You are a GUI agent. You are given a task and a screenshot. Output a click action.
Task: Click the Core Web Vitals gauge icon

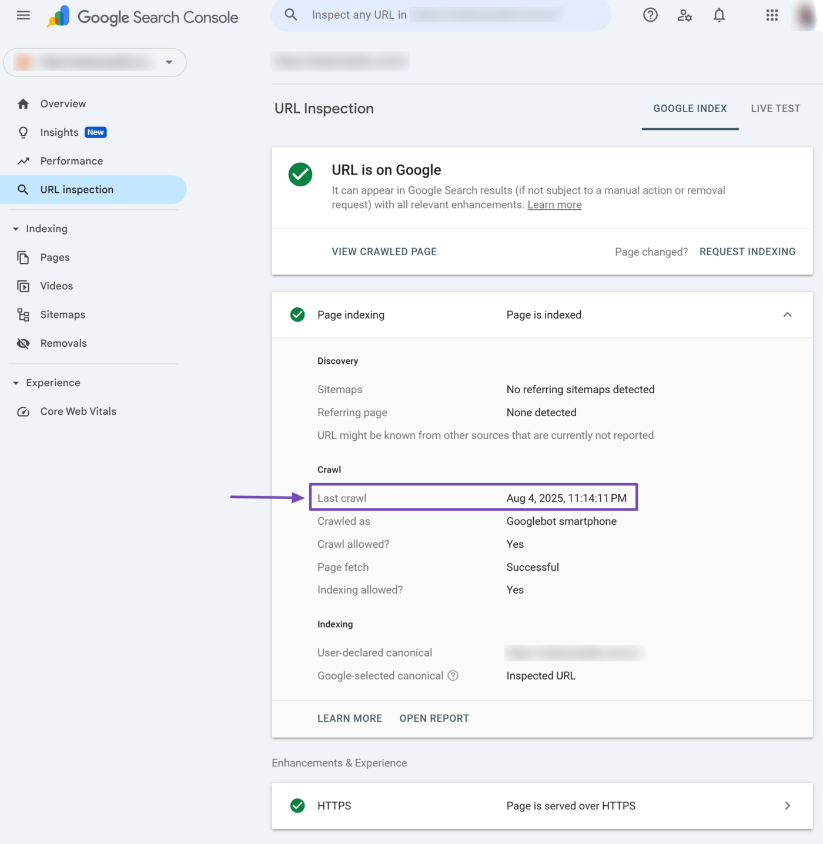point(24,411)
